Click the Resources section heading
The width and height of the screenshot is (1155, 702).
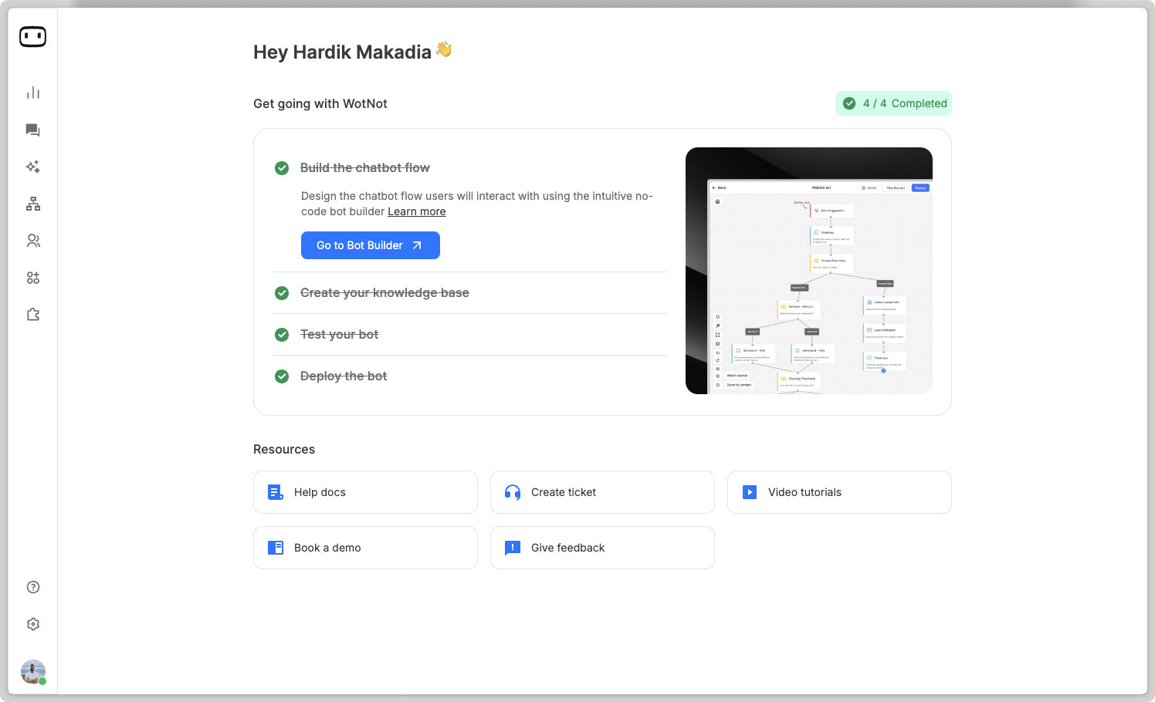pyautogui.click(x=284, y=449)
